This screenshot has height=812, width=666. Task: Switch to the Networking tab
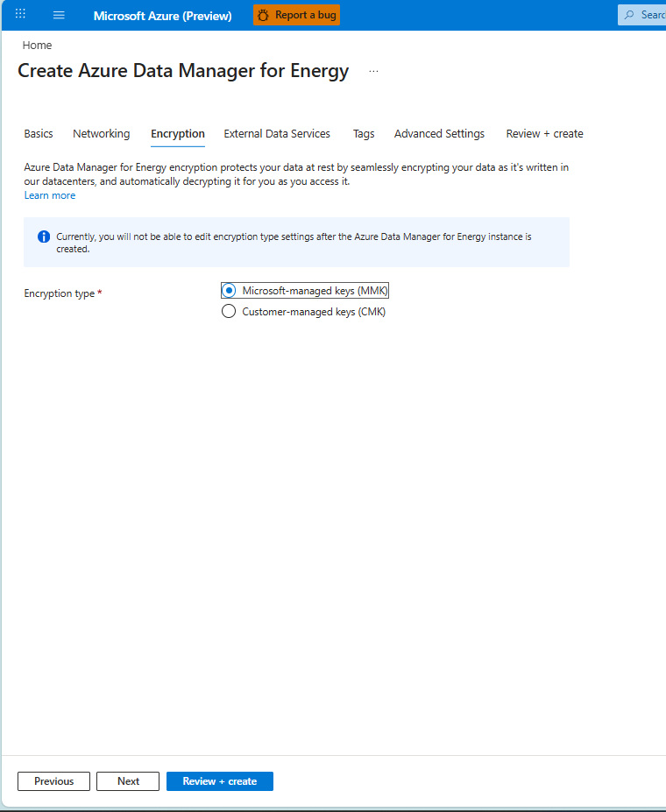tap(102, 134)
